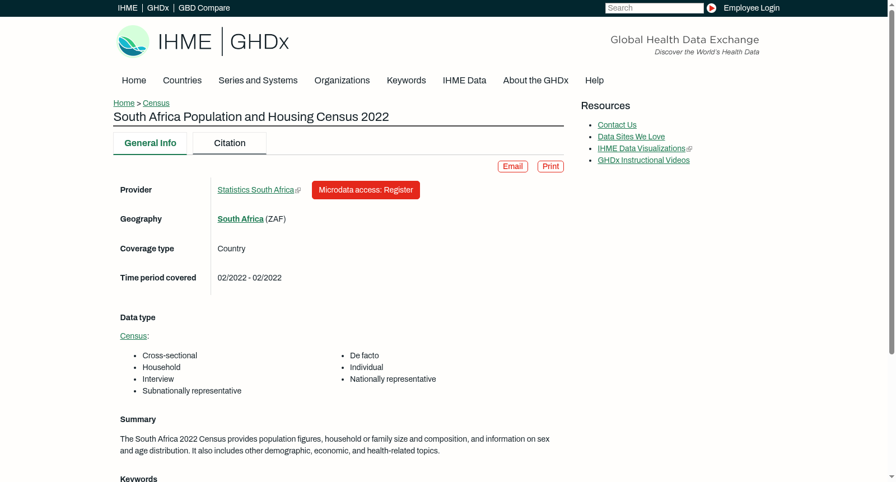Click the Cross-sectional list item
896x482 pixels.
tap(170, 355)
